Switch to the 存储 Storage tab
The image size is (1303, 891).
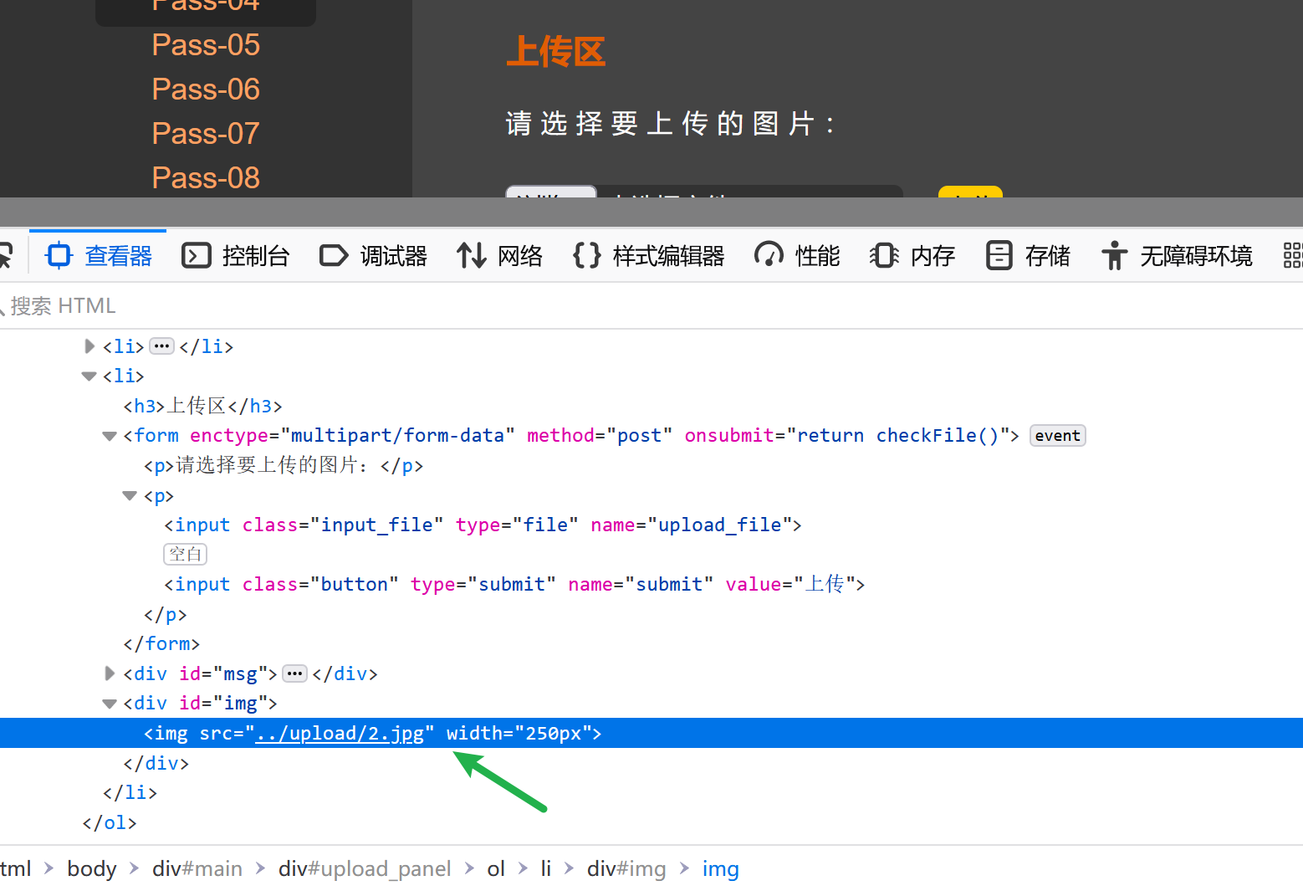coord(1028,255)
